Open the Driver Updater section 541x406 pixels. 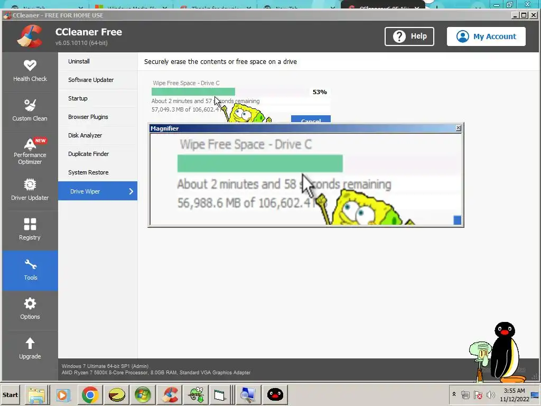(30, 190)
